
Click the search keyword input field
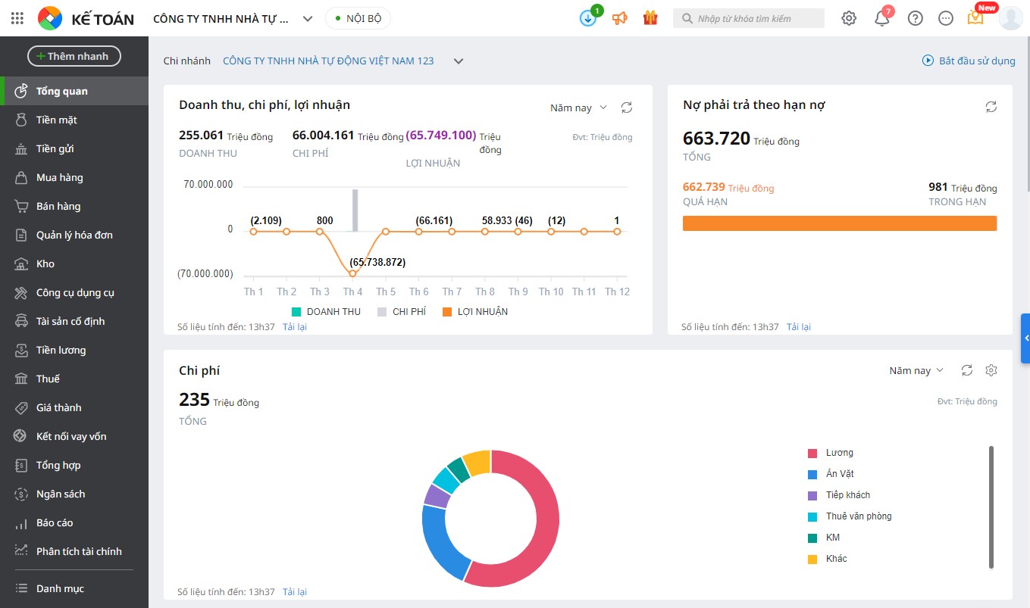pos(749,18)
